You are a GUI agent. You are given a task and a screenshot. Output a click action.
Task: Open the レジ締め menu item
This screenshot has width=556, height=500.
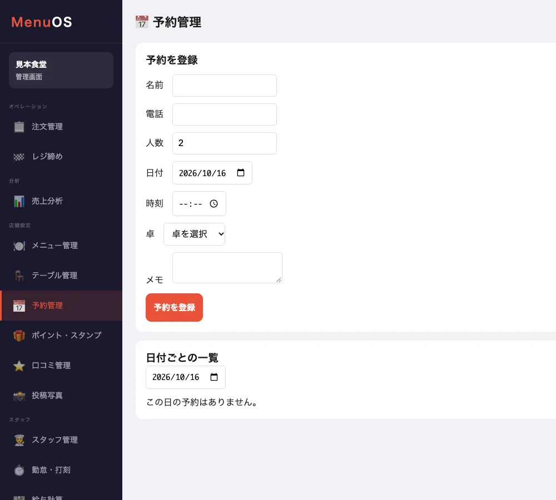[61, 157]
